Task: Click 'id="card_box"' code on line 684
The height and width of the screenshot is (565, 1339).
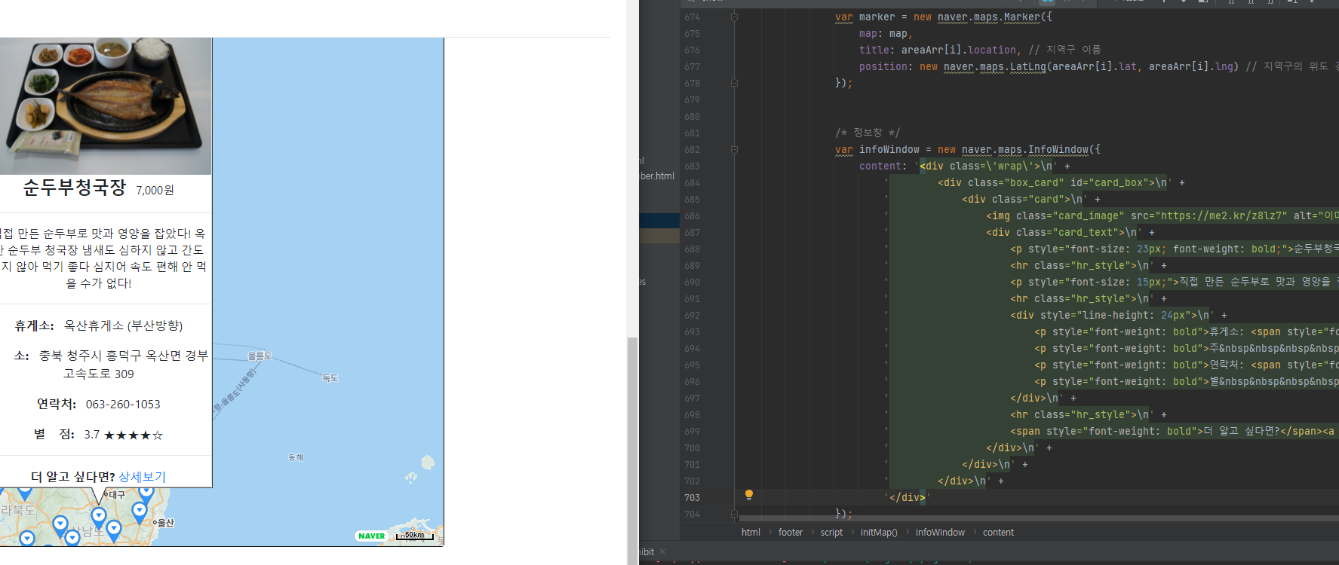Action: tap(1110, 183)
